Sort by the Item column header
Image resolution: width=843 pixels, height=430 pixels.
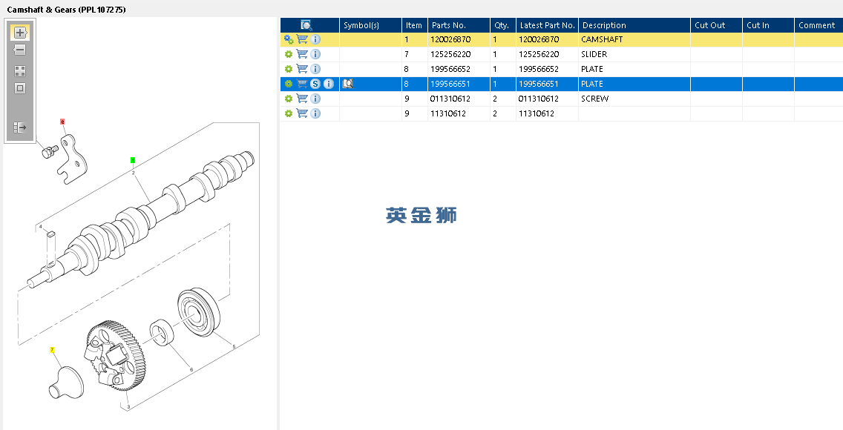[x=415, y=25]
